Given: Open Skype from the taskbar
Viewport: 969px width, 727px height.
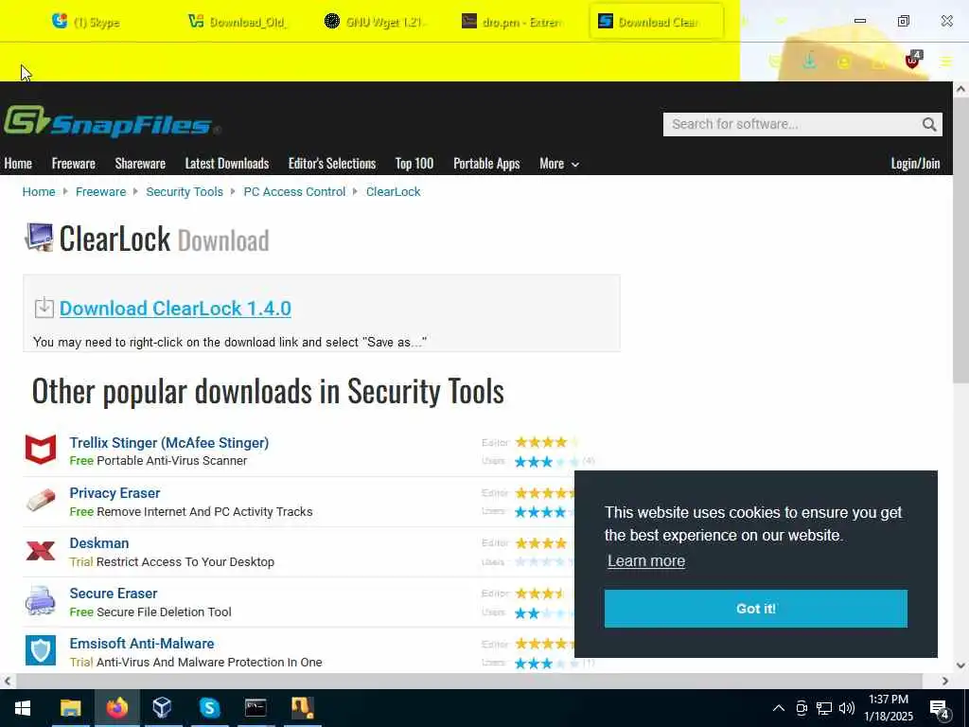Looking at the screenshot, I should click(x=209, y=708).
